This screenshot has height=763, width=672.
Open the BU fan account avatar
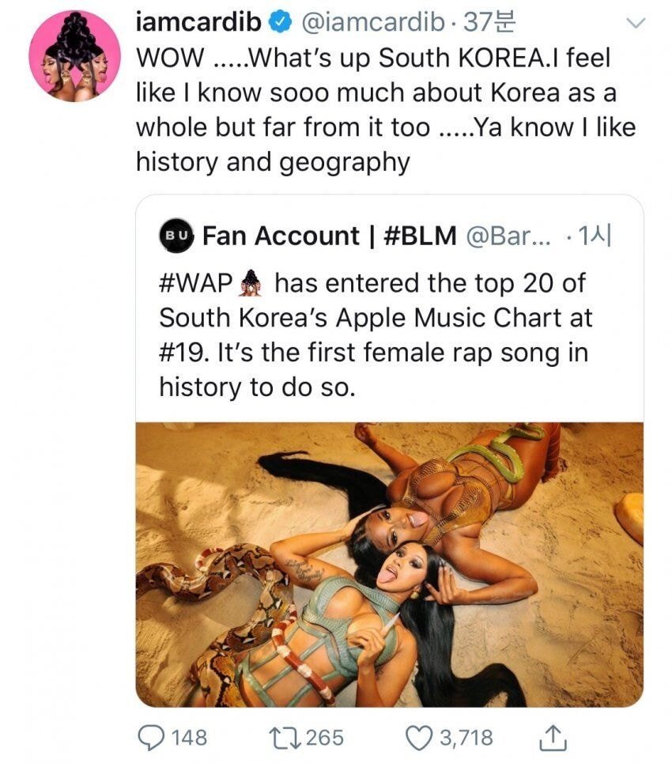point(176,236)
